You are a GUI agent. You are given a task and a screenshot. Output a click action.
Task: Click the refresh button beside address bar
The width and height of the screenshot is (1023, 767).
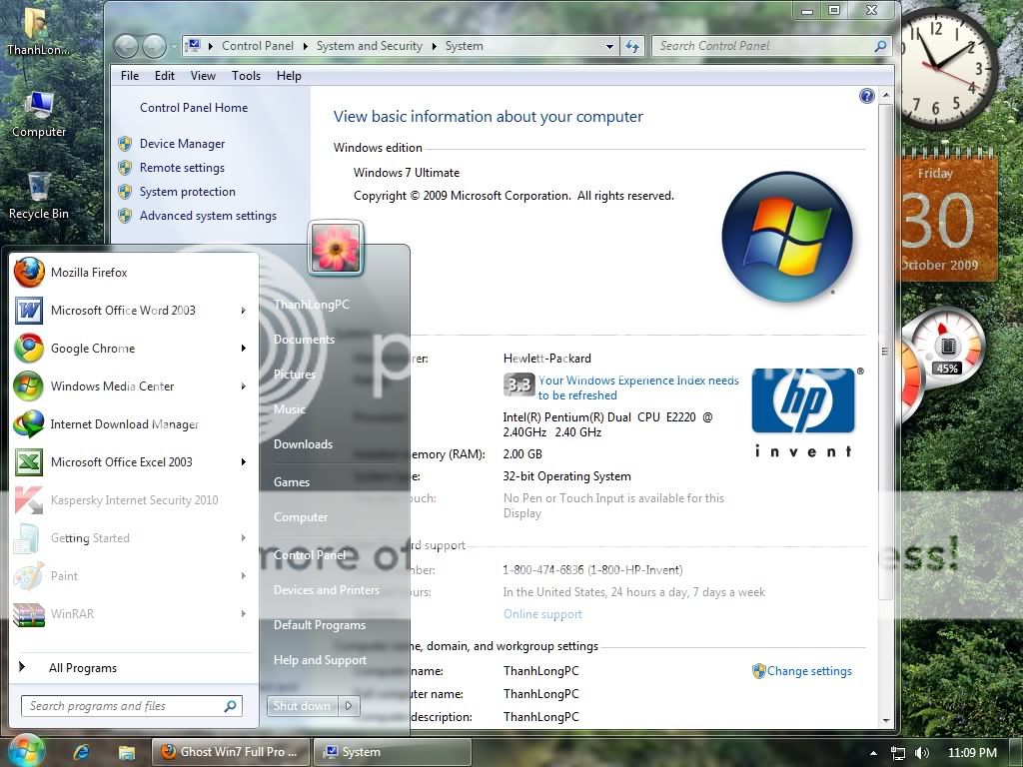631,46
